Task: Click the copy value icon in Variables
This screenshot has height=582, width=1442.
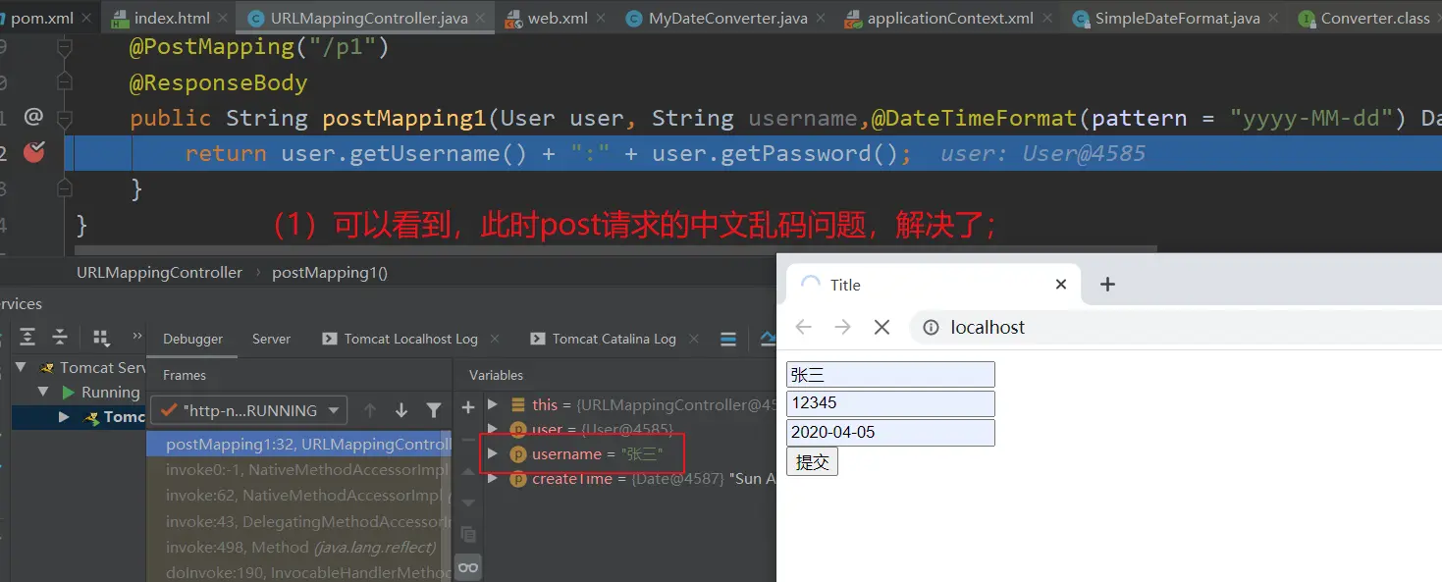Action: (x=468, y=535)
